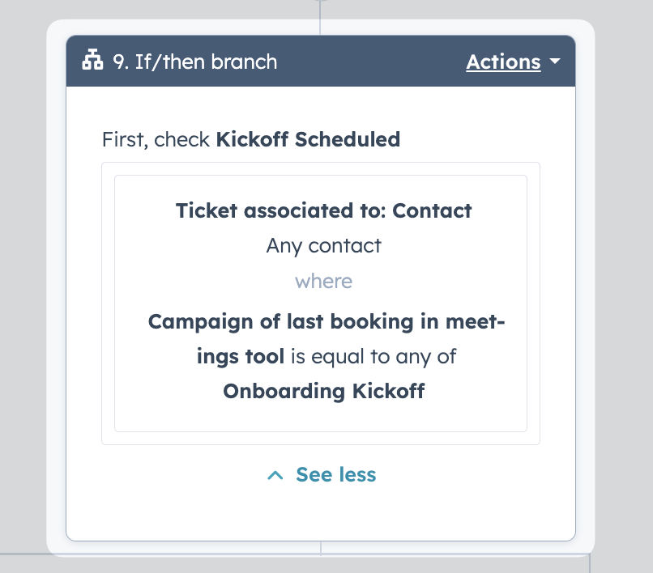Screen dimensions: 653x573
Task: Click 'Campaign of last booking' property name
Action: 281,321
